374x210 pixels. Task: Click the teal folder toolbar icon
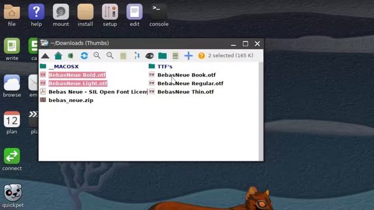tap(162, 56)
